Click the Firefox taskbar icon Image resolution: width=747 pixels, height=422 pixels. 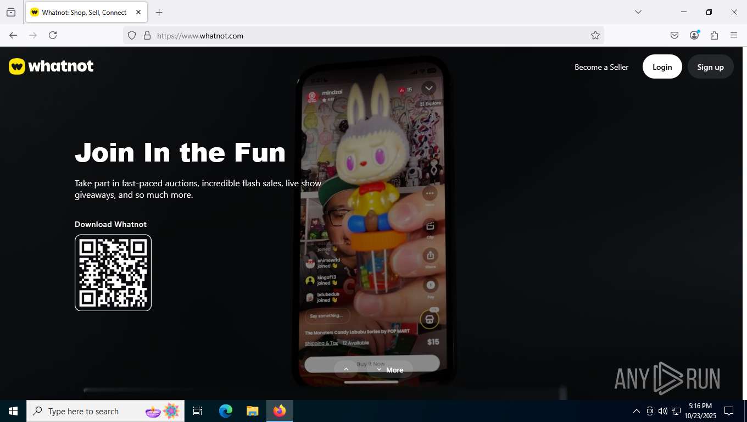coord(280,411)
